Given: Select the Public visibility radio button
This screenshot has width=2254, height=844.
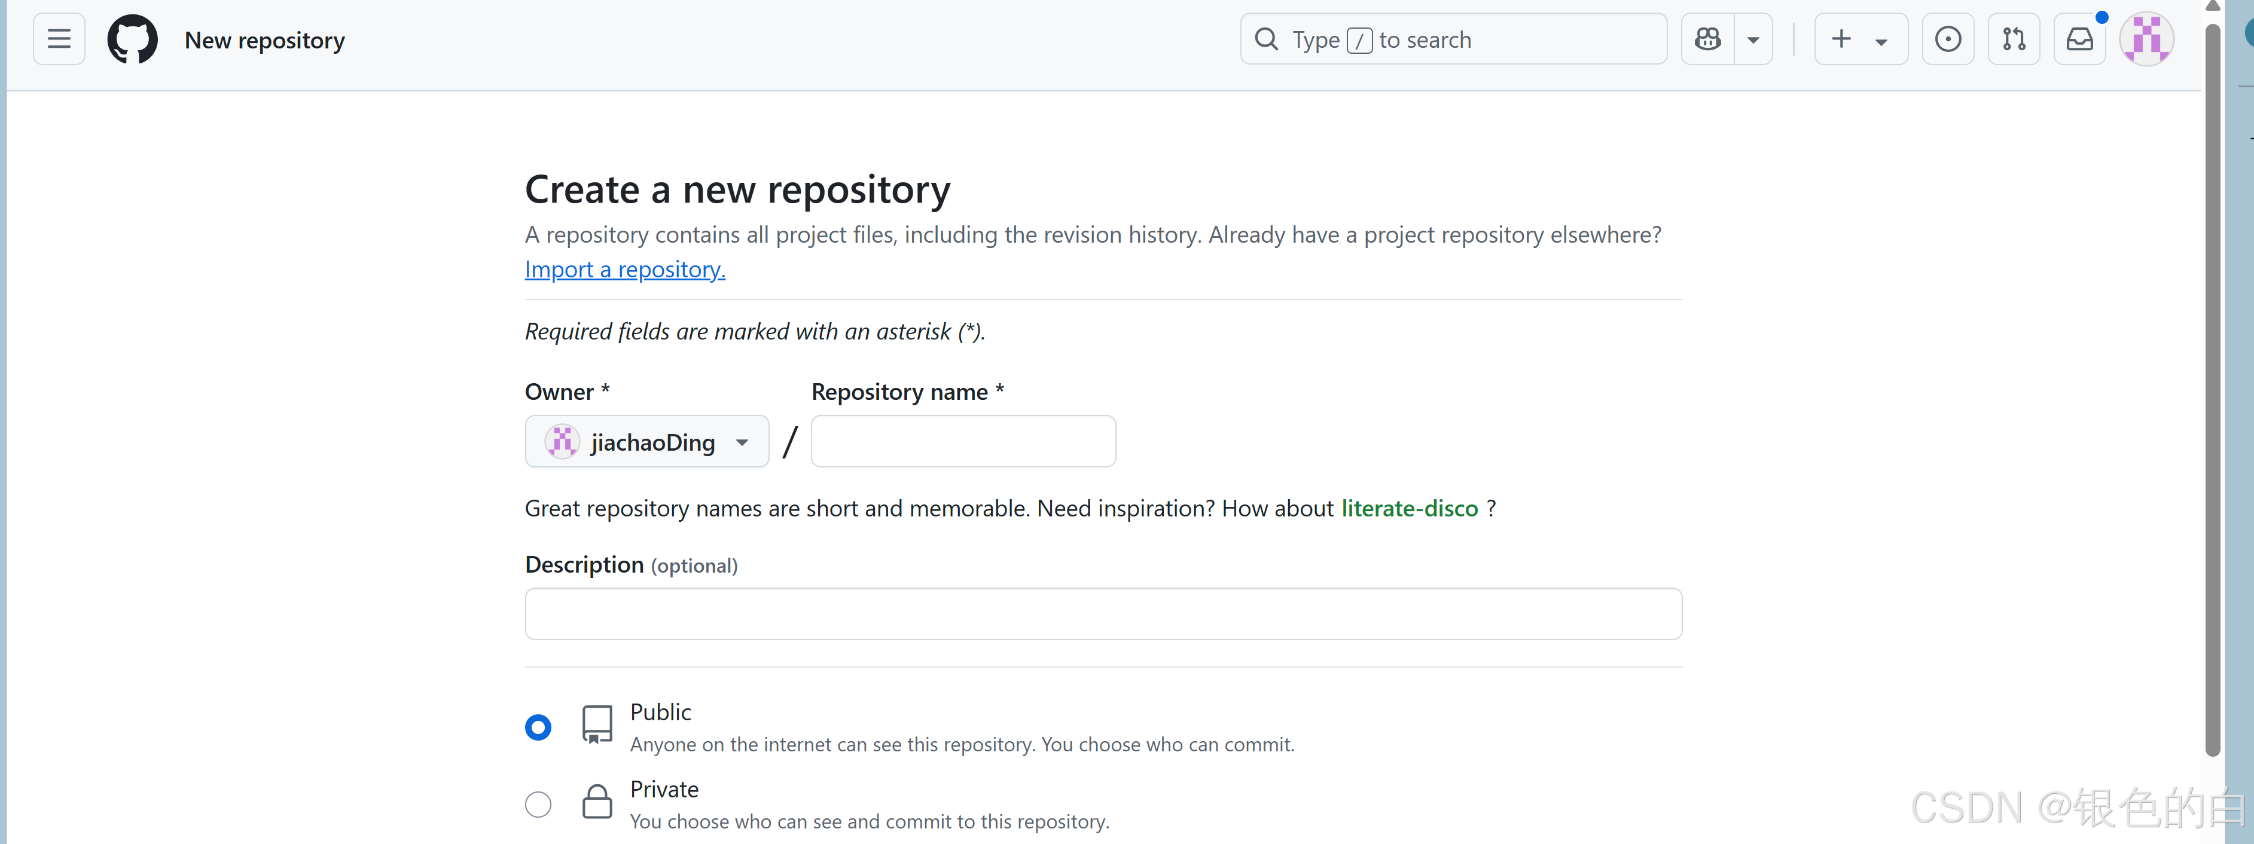Looking at the screenshot, I should pos(538,727).
